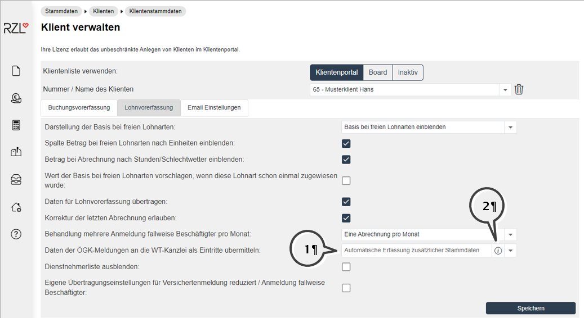Open the euro coin payroll icon
Screen dimensions: 584x318
16,98
